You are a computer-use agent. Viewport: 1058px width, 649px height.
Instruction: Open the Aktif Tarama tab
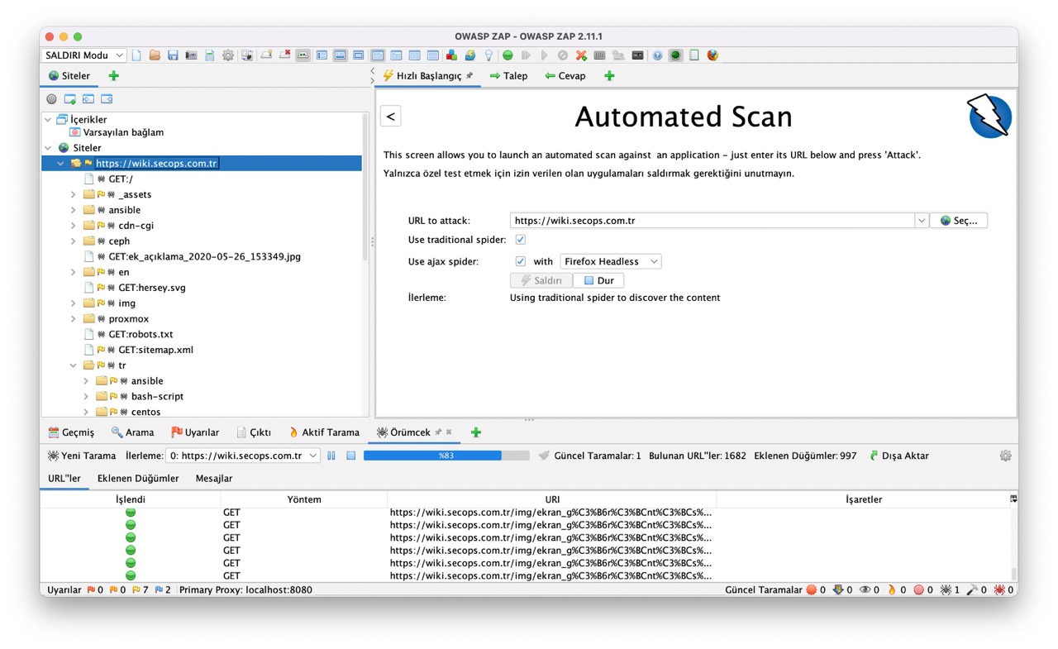pyautogui.click(x=323, y=432)
